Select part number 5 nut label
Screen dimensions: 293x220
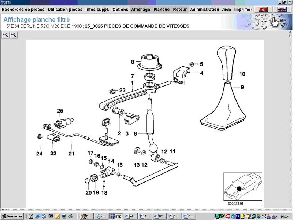click(201, 64)
